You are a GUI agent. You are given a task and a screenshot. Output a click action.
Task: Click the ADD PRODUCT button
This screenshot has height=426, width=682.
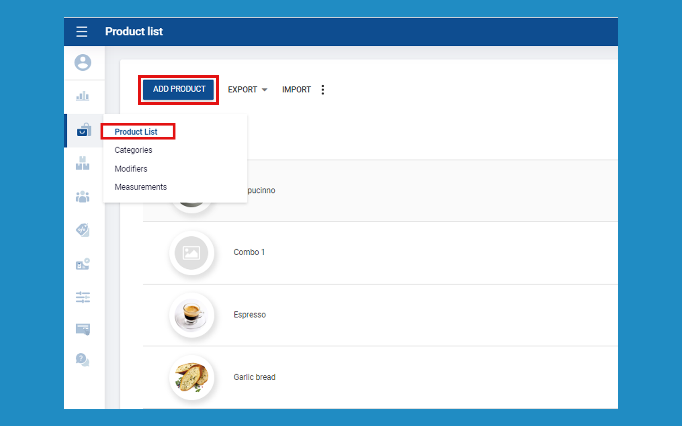[x=179, y=89]
